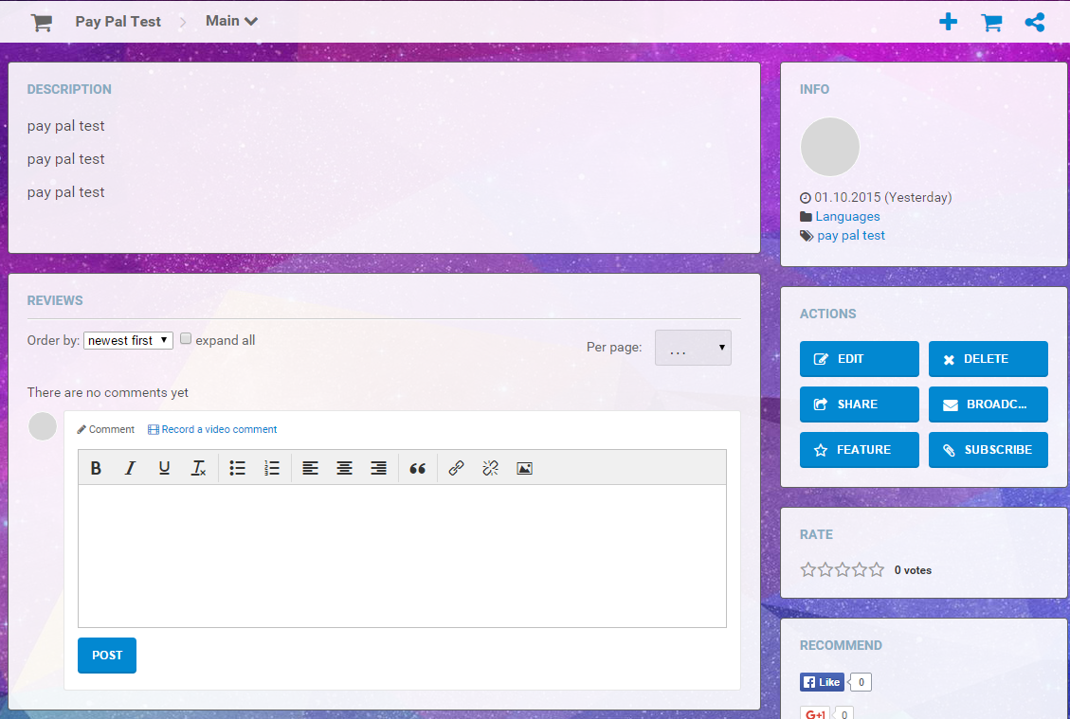Viewport: 1070px width, 719px height.
Task: Open the Languages category link
Action: click(x=847, y=216)
